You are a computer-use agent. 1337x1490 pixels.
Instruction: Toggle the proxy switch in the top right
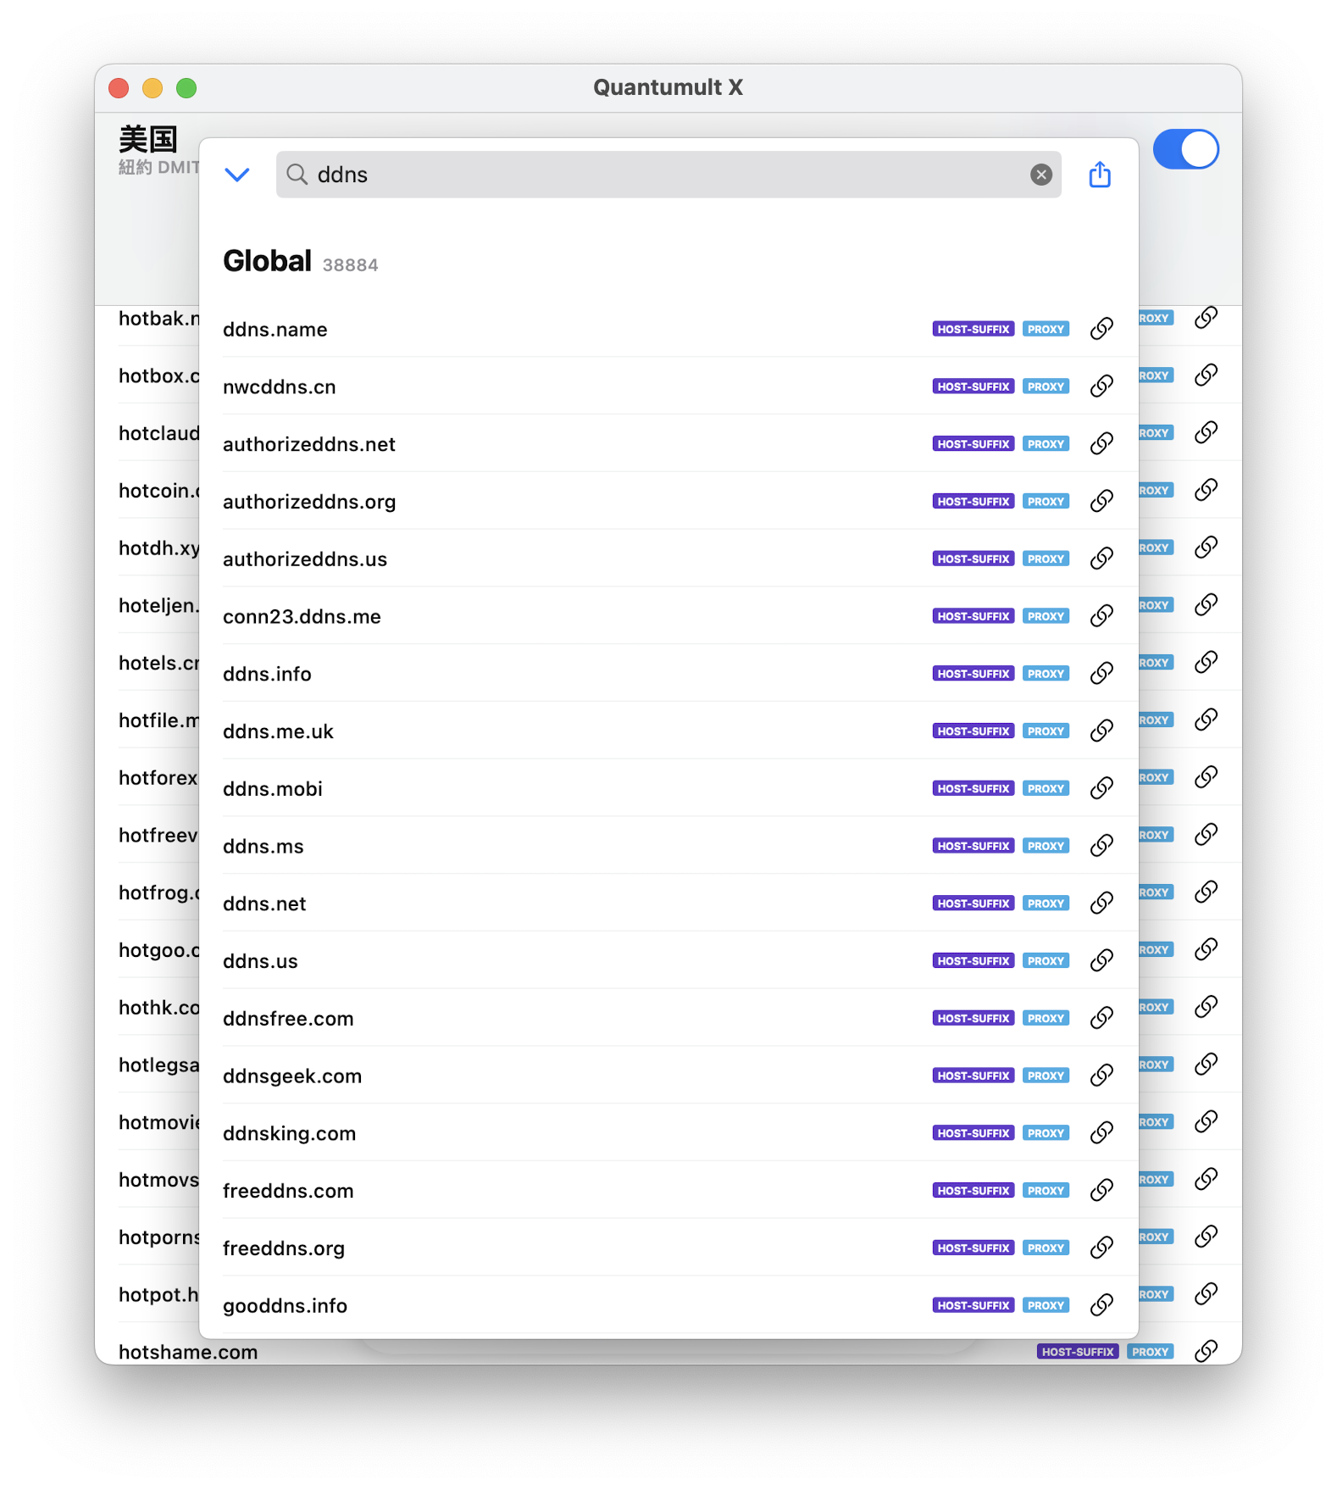[1185, 148]
